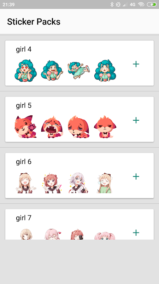Select the crying orange fox sticker
Viewport: 159px width, 284px height.
pyautogui.click(x=52, y=127)
